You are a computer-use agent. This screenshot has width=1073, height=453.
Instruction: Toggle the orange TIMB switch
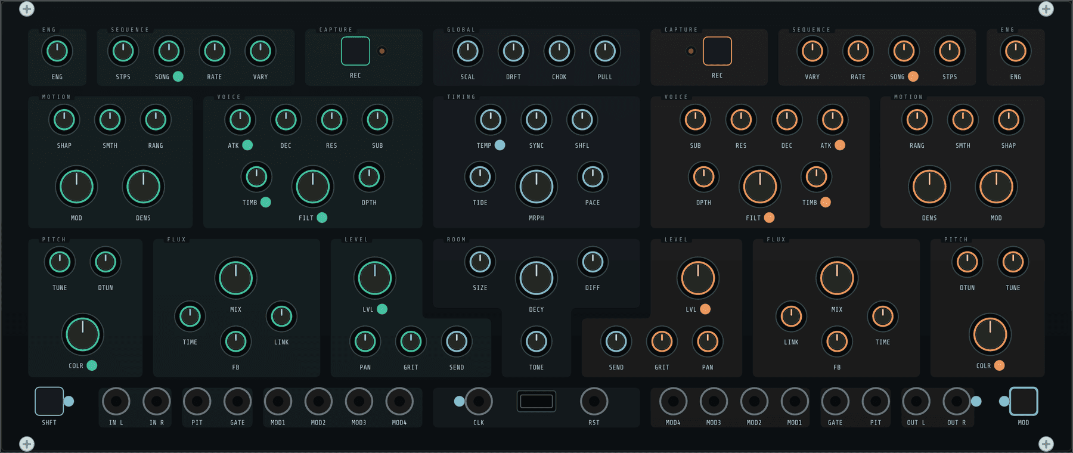826,202
